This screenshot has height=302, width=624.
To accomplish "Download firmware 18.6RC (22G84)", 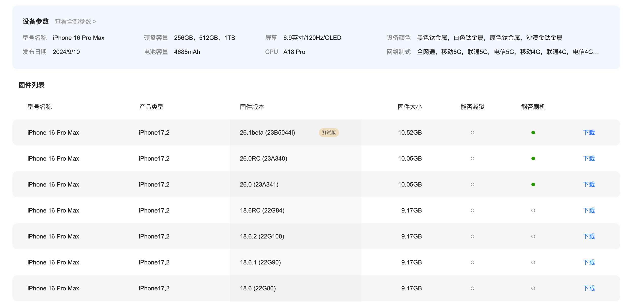I will (589, 210).
